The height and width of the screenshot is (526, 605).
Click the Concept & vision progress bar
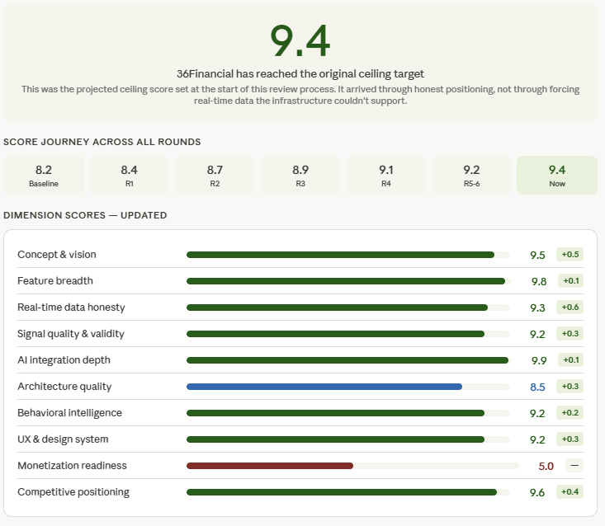pos(348,255)
